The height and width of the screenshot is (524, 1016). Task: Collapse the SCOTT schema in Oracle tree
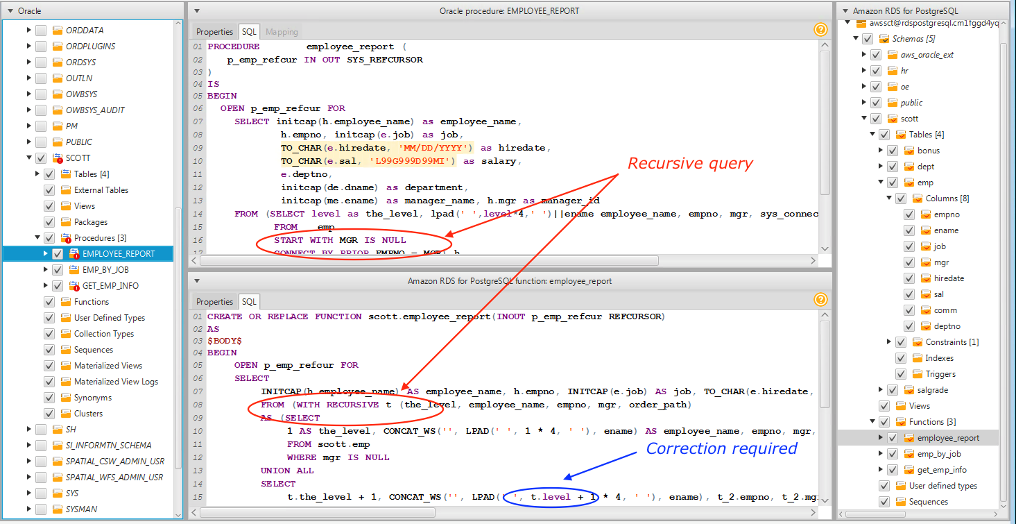29,158
